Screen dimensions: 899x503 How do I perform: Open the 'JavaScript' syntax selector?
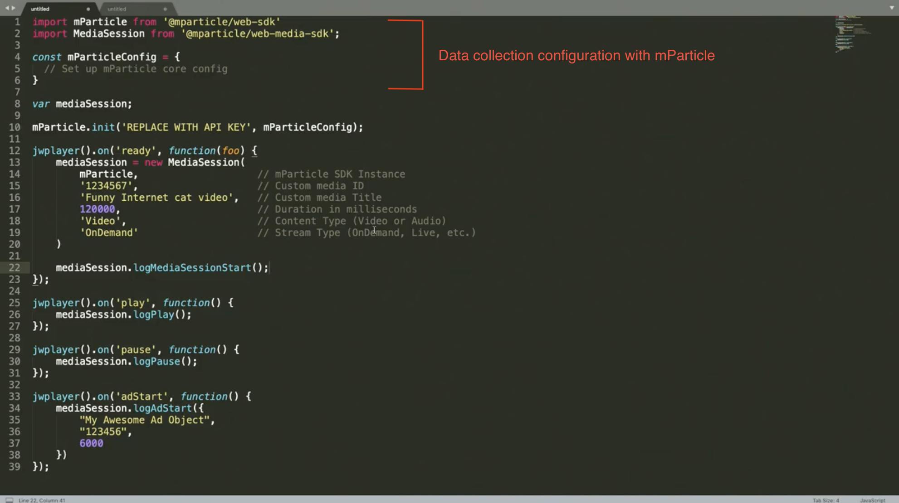pos(872,500)
